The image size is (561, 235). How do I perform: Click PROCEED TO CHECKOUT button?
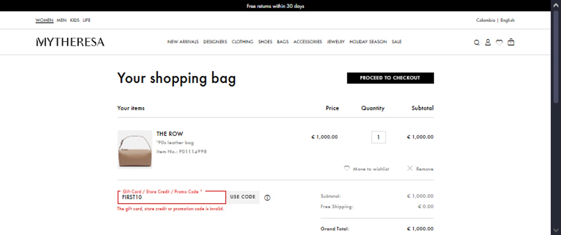coord(390,78)
